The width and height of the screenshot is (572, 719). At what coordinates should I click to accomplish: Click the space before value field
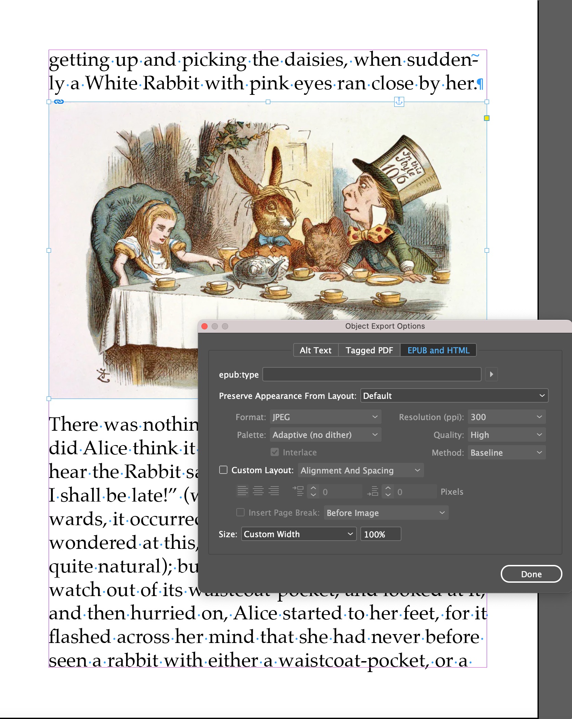(341, 491)
